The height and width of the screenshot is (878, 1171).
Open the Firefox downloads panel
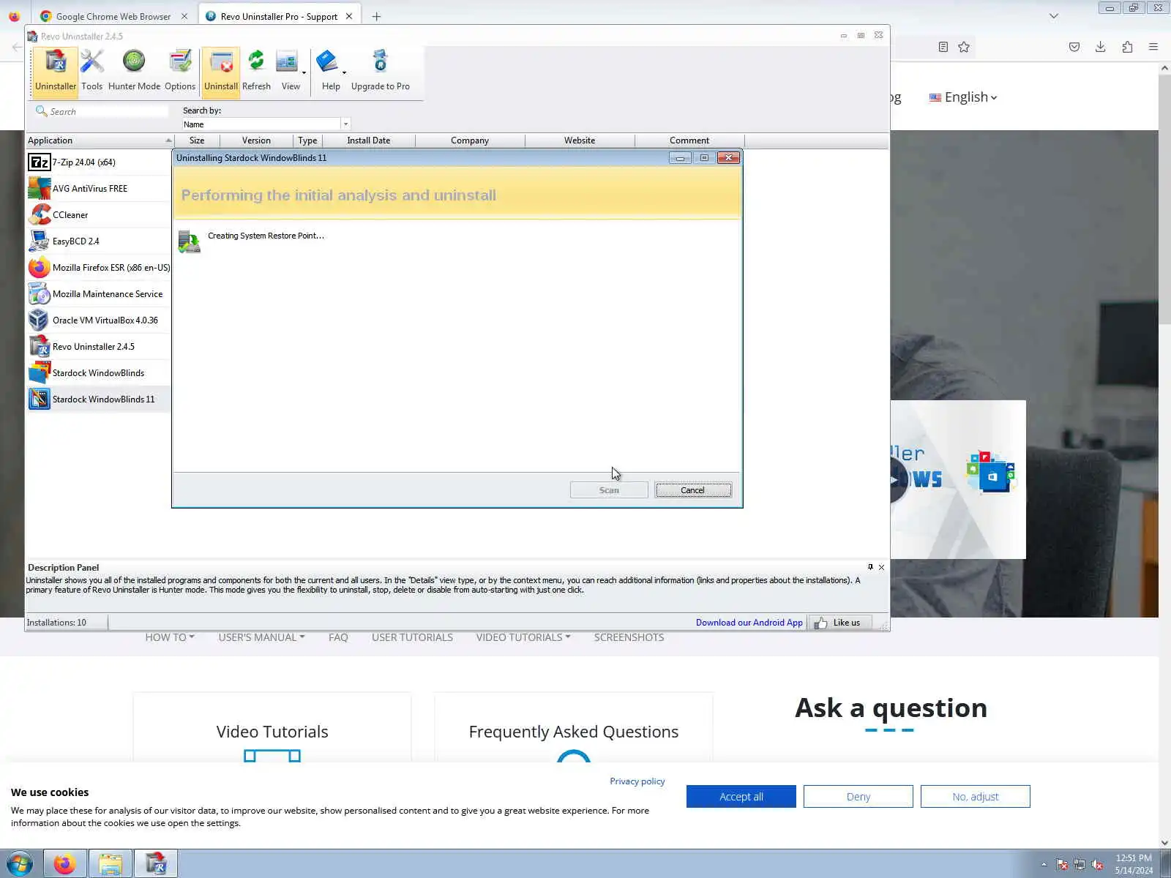[1100, 47]
